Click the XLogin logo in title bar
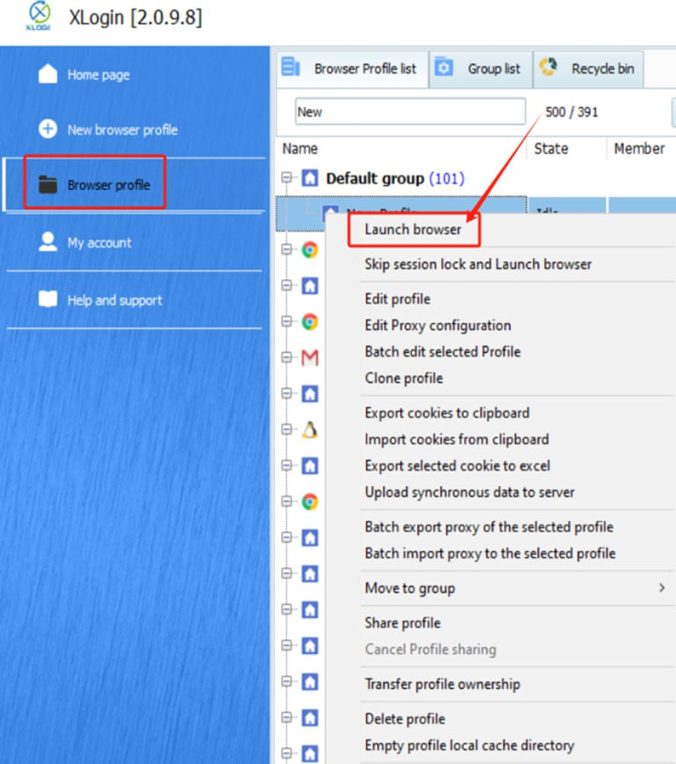This screenshot has height=764, width=676. (x=40, y=18)
